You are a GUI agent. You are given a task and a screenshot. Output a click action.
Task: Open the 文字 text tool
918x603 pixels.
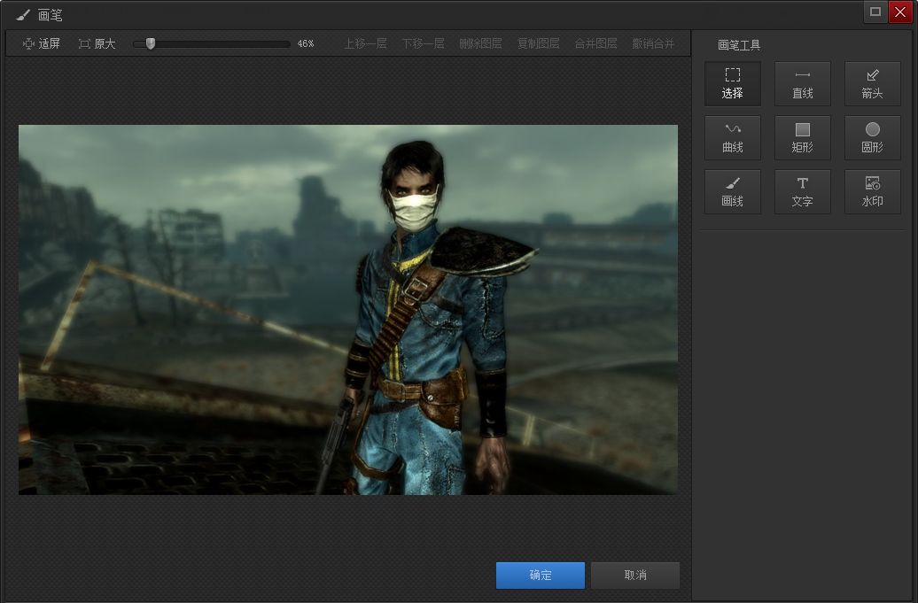click(x=802, y=192)
